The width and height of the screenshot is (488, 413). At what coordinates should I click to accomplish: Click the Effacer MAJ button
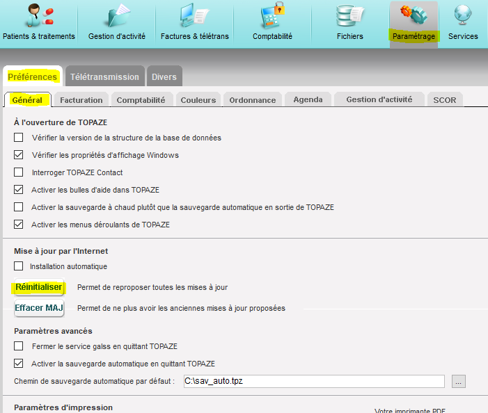(x=39, y=308)
